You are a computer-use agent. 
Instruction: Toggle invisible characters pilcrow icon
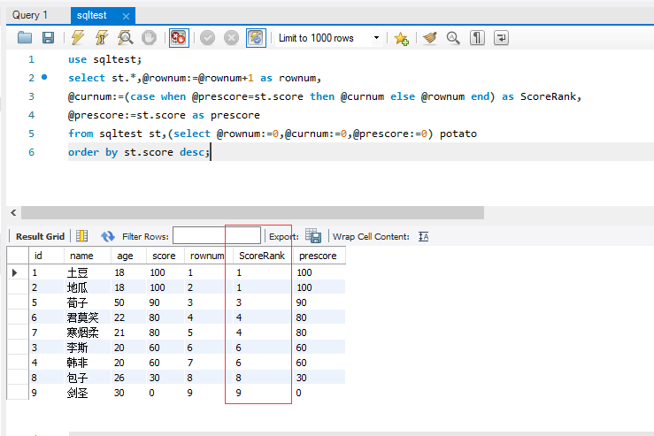(477, 38)
